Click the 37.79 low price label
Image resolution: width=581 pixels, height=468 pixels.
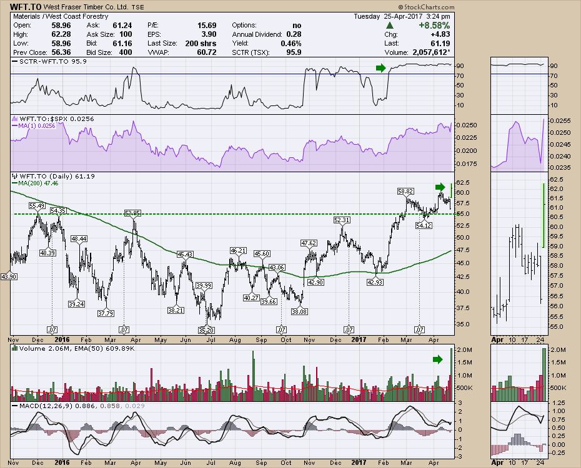pos(106,313)
